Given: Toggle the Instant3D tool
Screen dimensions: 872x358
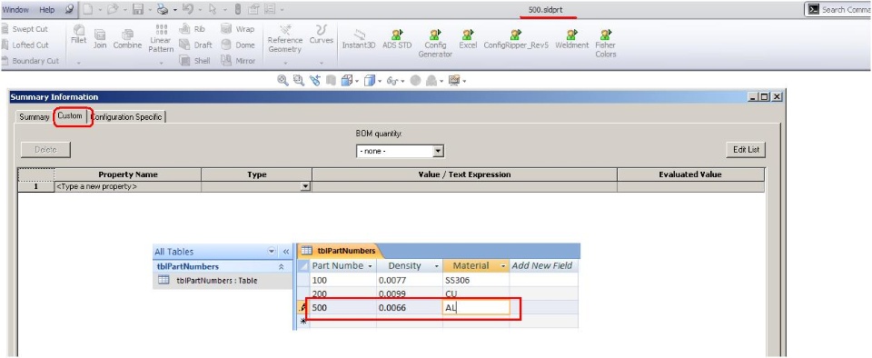Looking at the screenshot, I should (x=359, y=39).
